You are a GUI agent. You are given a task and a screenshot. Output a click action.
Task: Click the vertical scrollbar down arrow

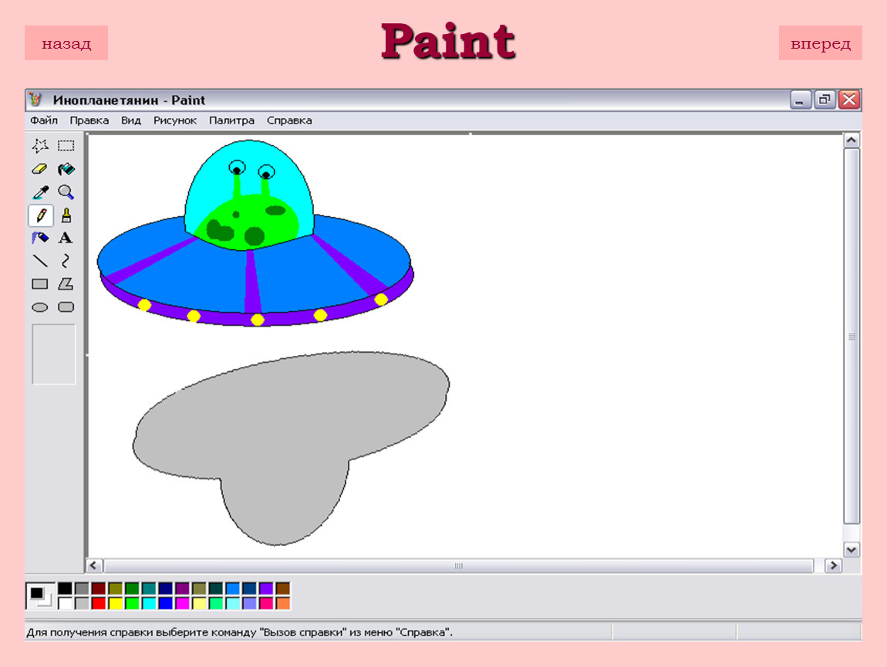(852, 549)
